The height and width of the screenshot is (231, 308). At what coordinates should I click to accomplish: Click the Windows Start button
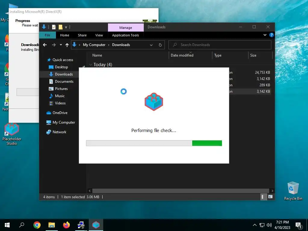[x=7, y=225]
